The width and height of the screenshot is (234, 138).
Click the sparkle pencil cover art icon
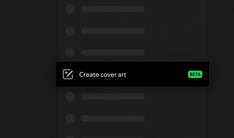(68, 74)
